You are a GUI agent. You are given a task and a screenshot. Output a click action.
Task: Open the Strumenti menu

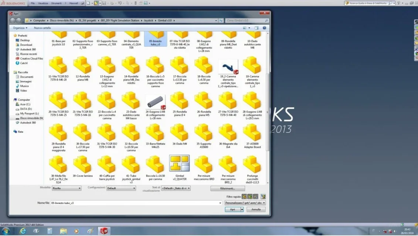click(x=56, y=3)
